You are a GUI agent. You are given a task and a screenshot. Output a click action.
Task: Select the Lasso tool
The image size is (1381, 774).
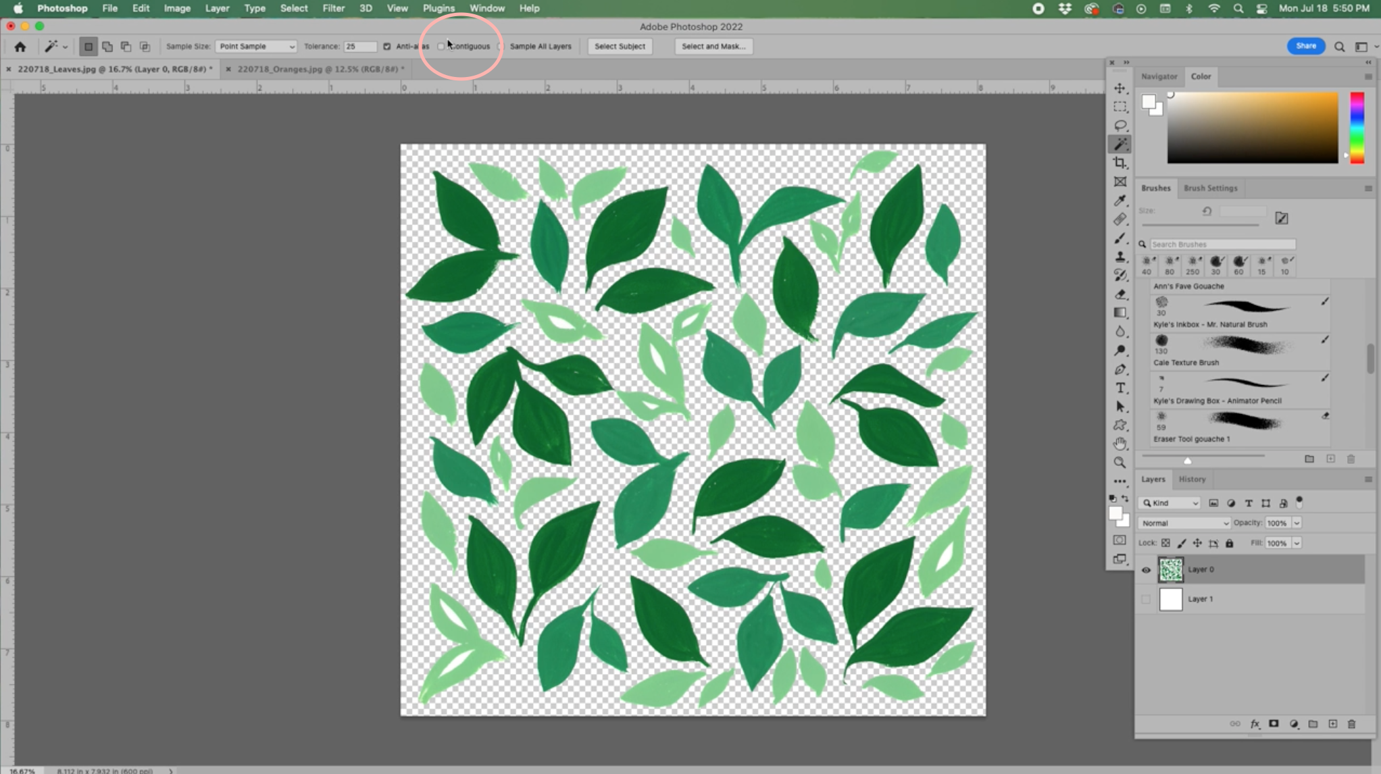(x=1120, y=126)
